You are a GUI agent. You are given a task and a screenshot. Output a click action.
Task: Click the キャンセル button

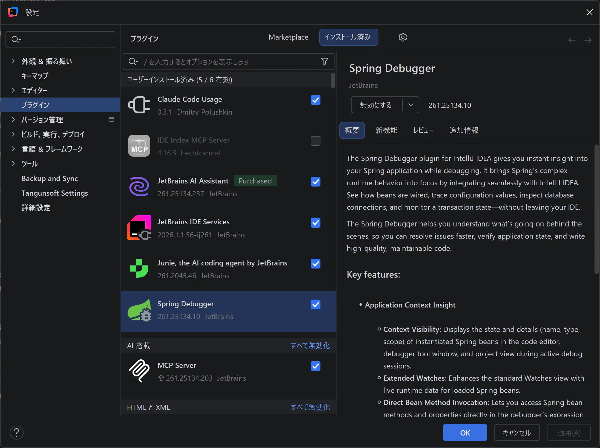[517, 432]
